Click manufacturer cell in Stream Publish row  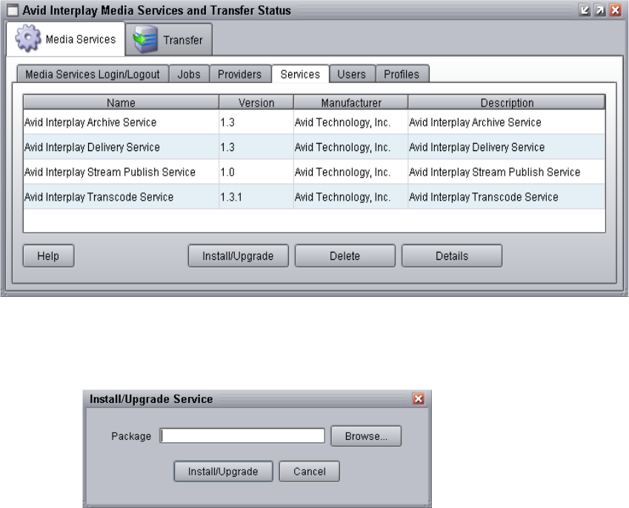(x=351, y=172)
